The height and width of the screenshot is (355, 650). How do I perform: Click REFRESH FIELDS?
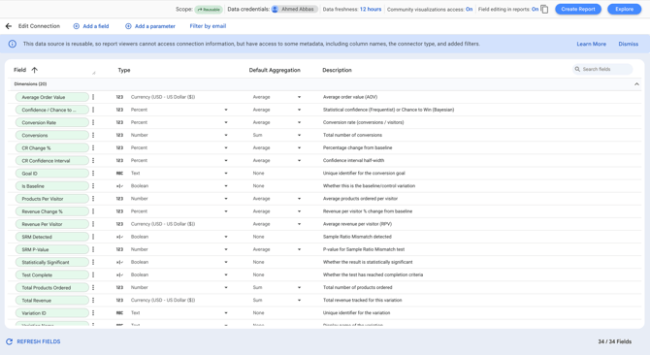pyautogui.click(x=39, y=341)
